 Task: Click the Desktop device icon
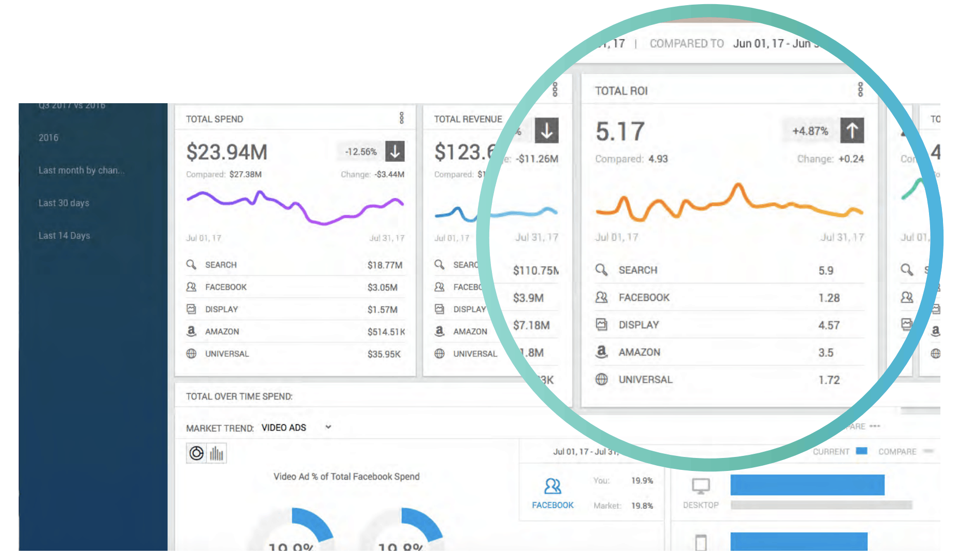tap(700, 486)
